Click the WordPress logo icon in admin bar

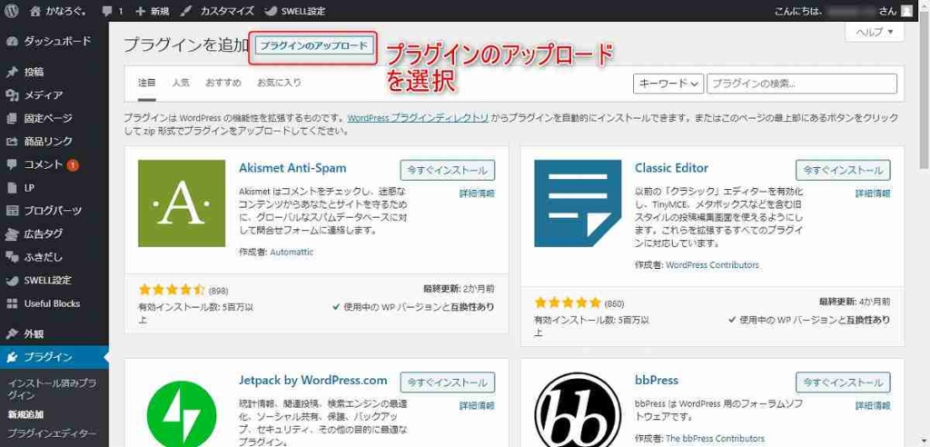point(12,11)
